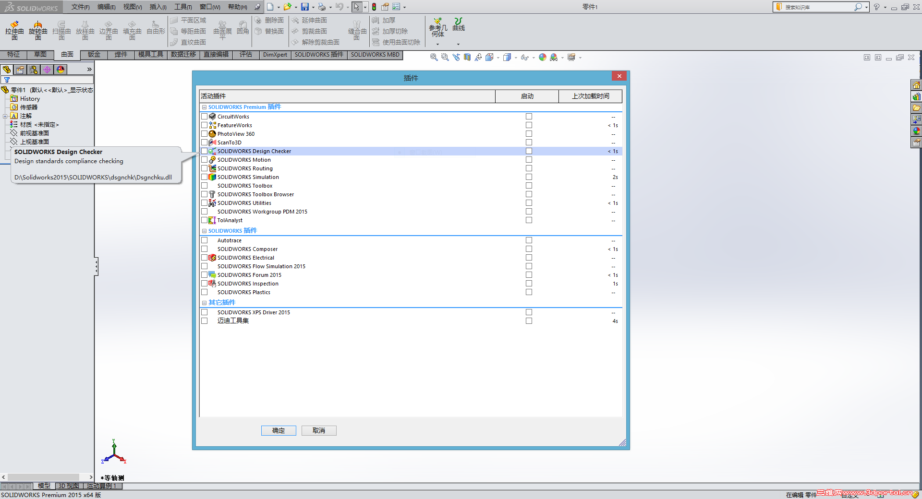Click the Rebuild traffic light icon
The image size is (922, 499).
click(x=374, y=7)
